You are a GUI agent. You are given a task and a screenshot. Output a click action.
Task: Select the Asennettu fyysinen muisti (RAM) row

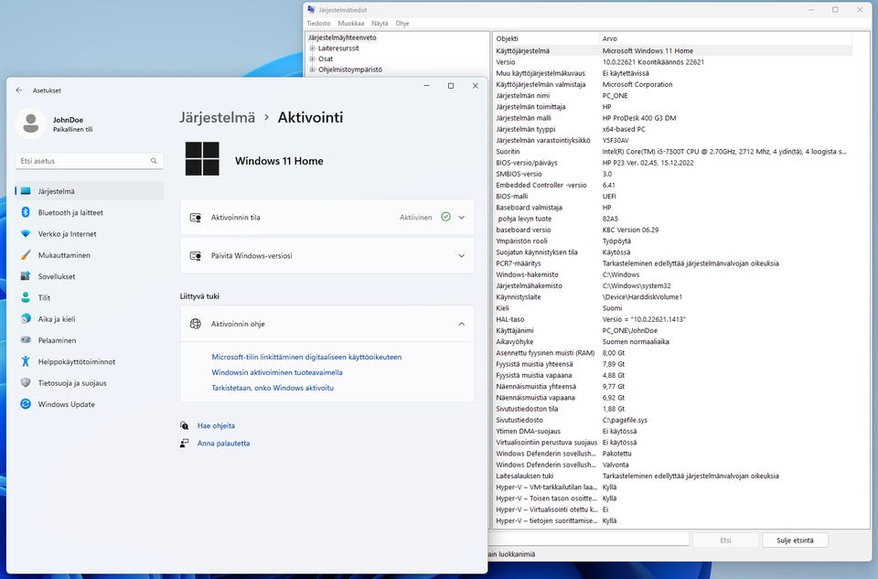672,353
